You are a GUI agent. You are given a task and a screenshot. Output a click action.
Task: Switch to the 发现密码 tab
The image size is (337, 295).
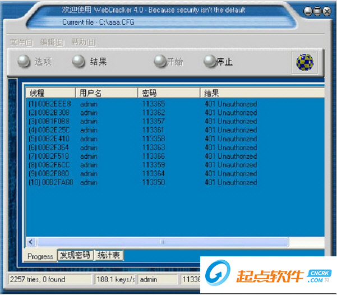coord(75,255)
